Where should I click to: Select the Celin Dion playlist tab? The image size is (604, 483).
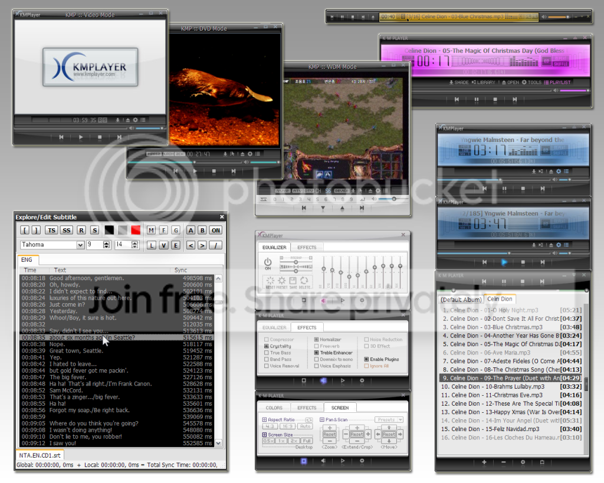[x=500, y=299]
